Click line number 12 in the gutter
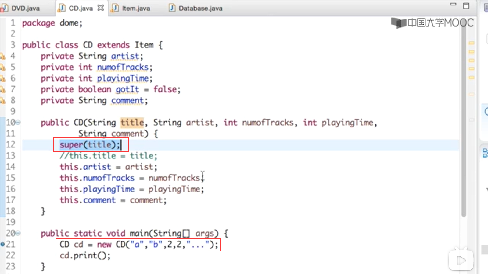This screenshot has width=488, height=274. [x=11, y=144]
